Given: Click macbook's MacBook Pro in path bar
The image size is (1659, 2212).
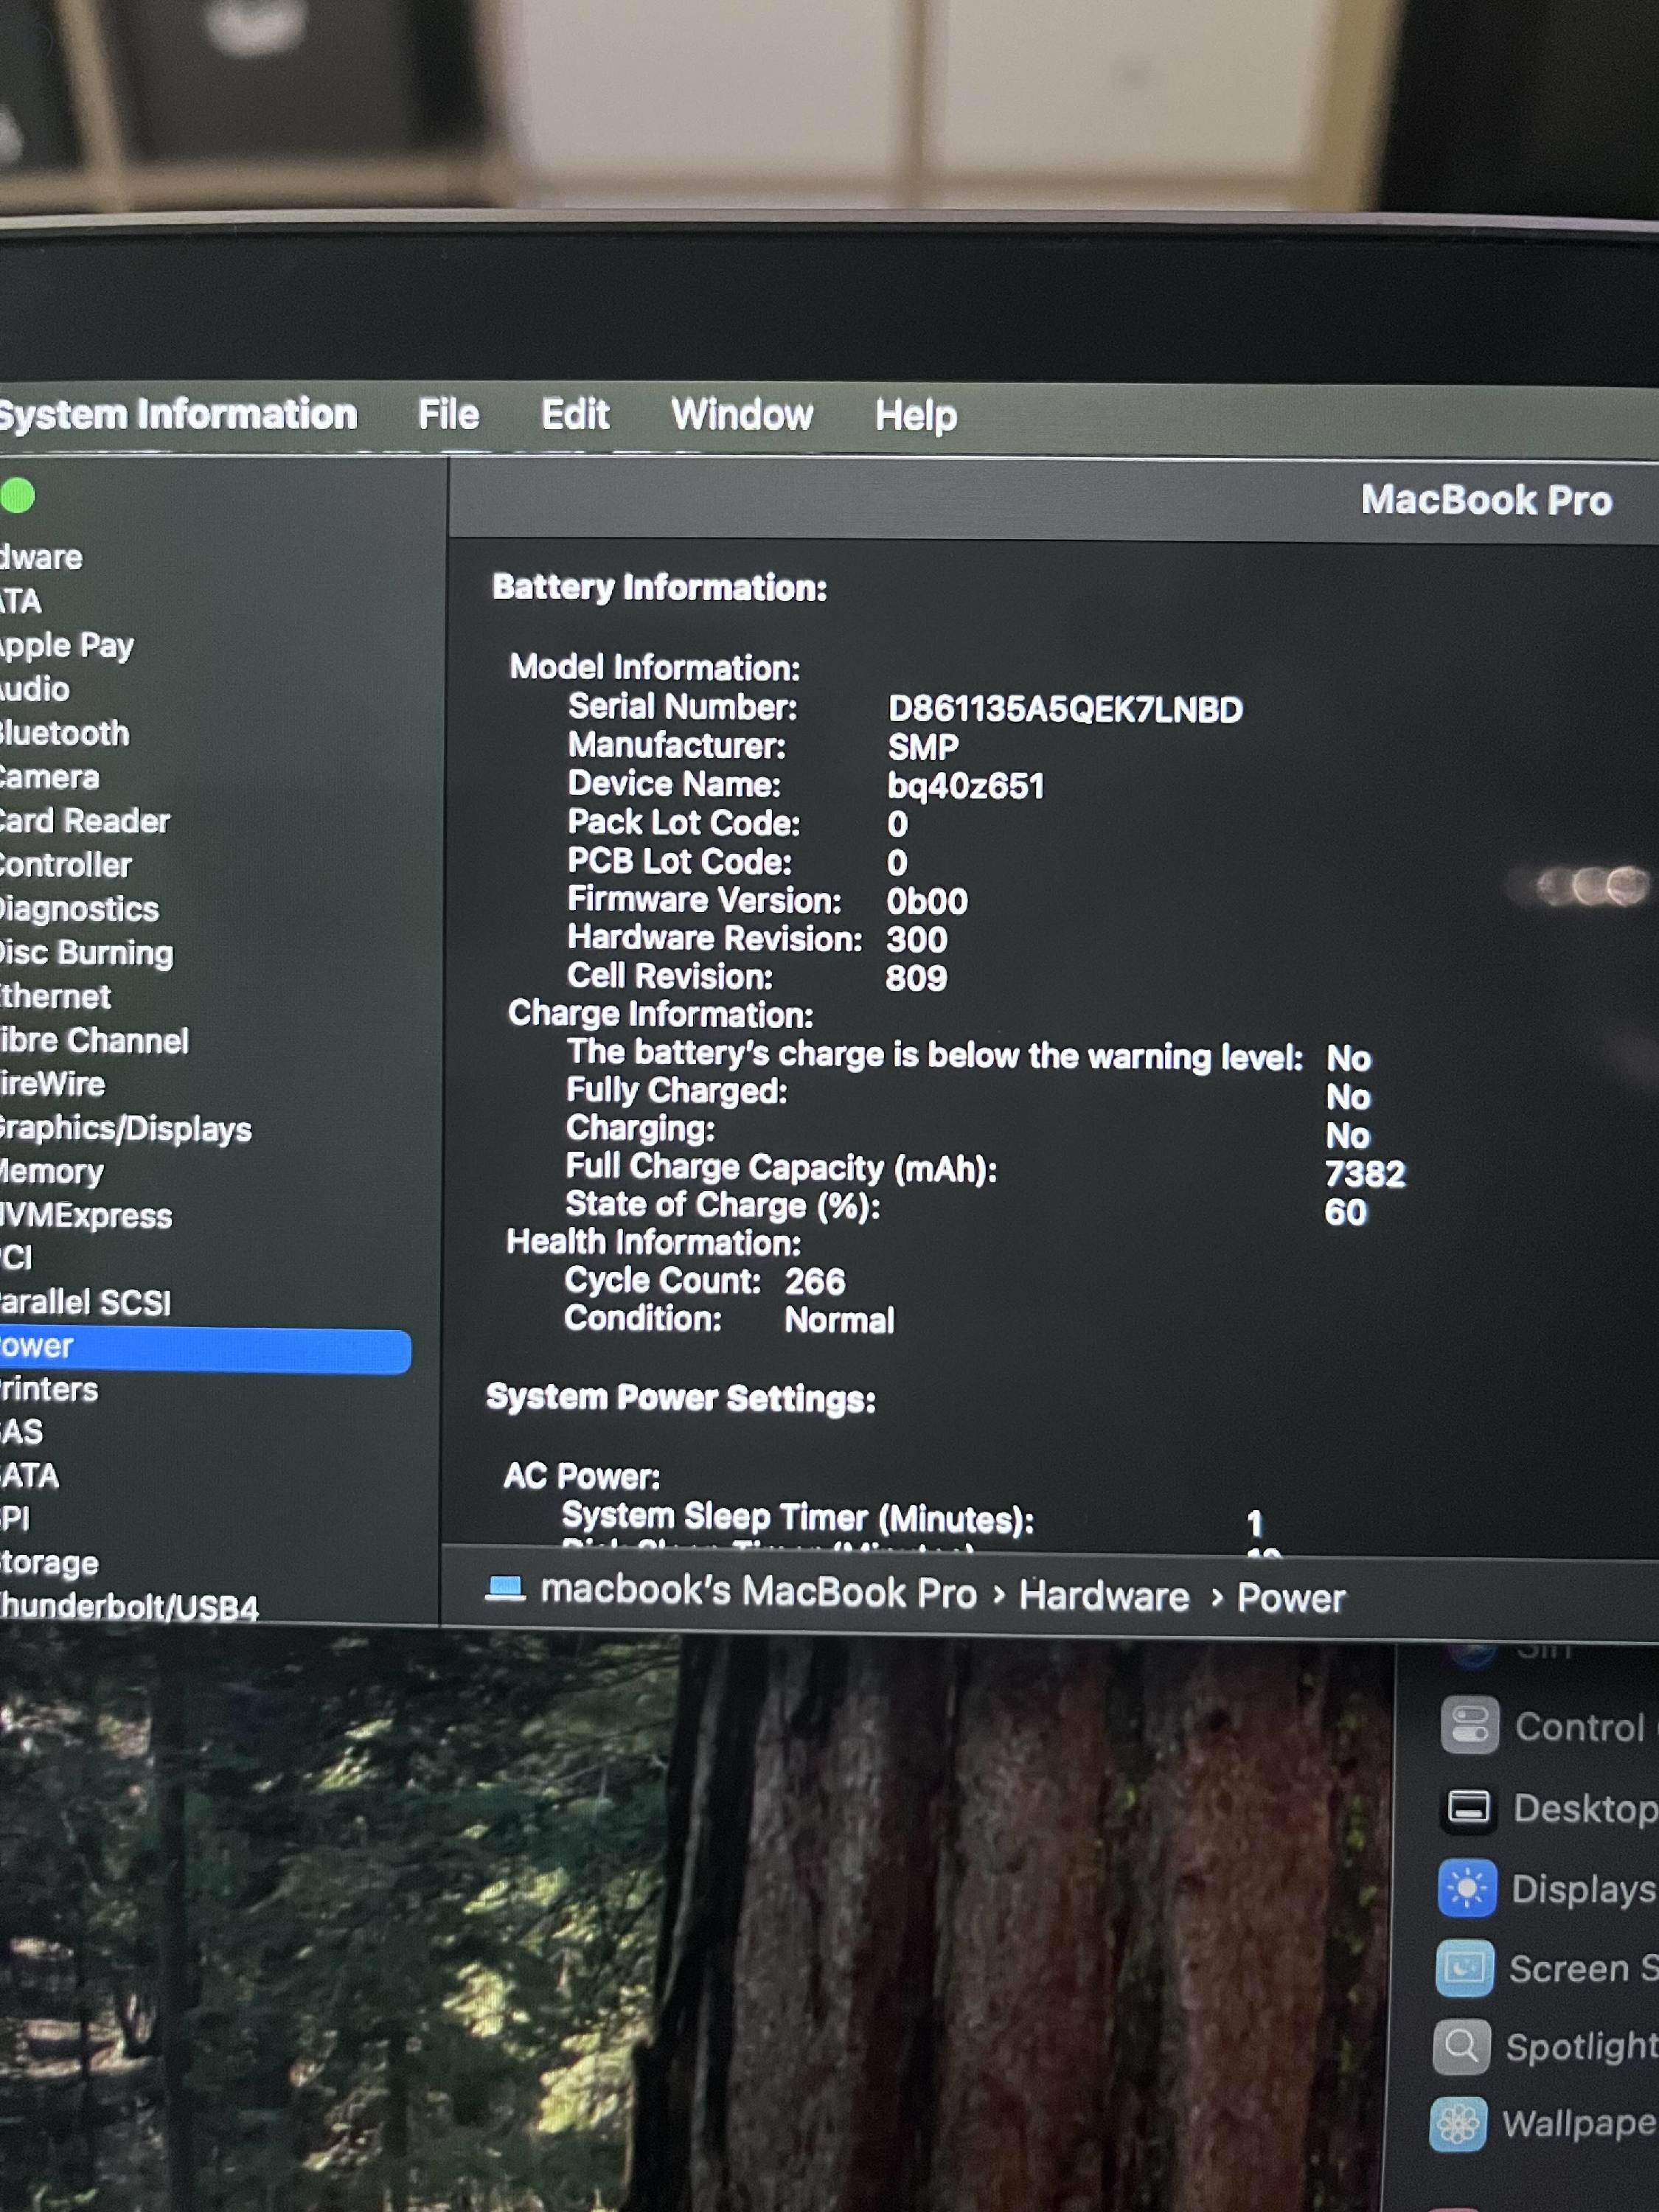Looking at the screenshot, I should 758,1592.
